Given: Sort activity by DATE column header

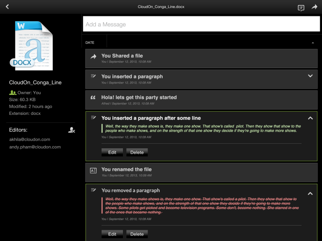Looking at the screenshot, I should [x=90, y=43].
